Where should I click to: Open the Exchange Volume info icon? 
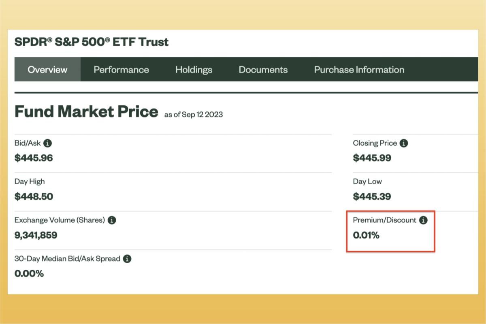[112, 220]
